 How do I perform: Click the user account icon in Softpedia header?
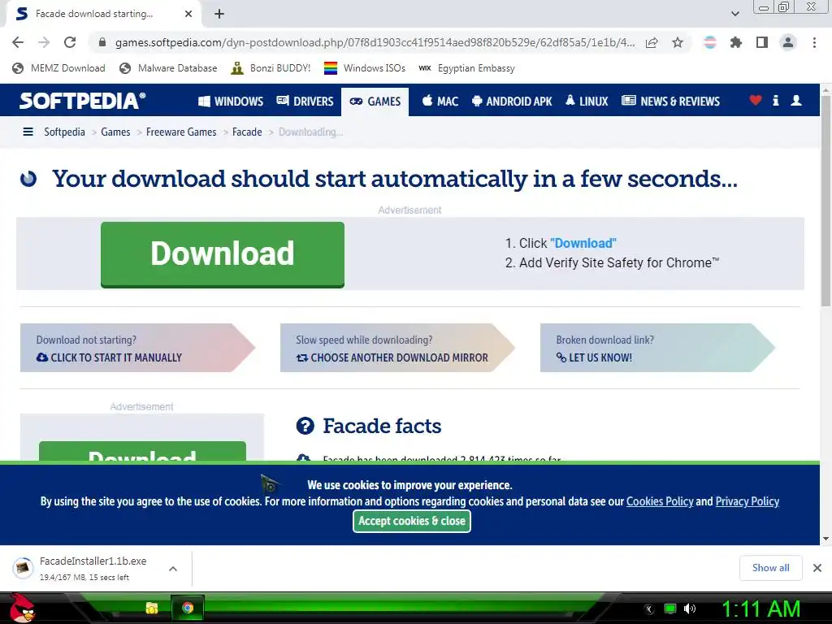796,100
